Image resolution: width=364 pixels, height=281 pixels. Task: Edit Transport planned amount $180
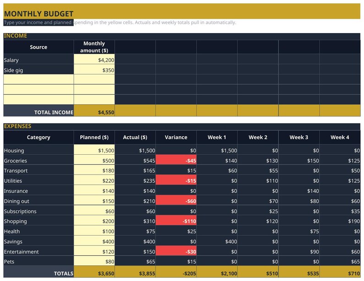coord(94,170)
